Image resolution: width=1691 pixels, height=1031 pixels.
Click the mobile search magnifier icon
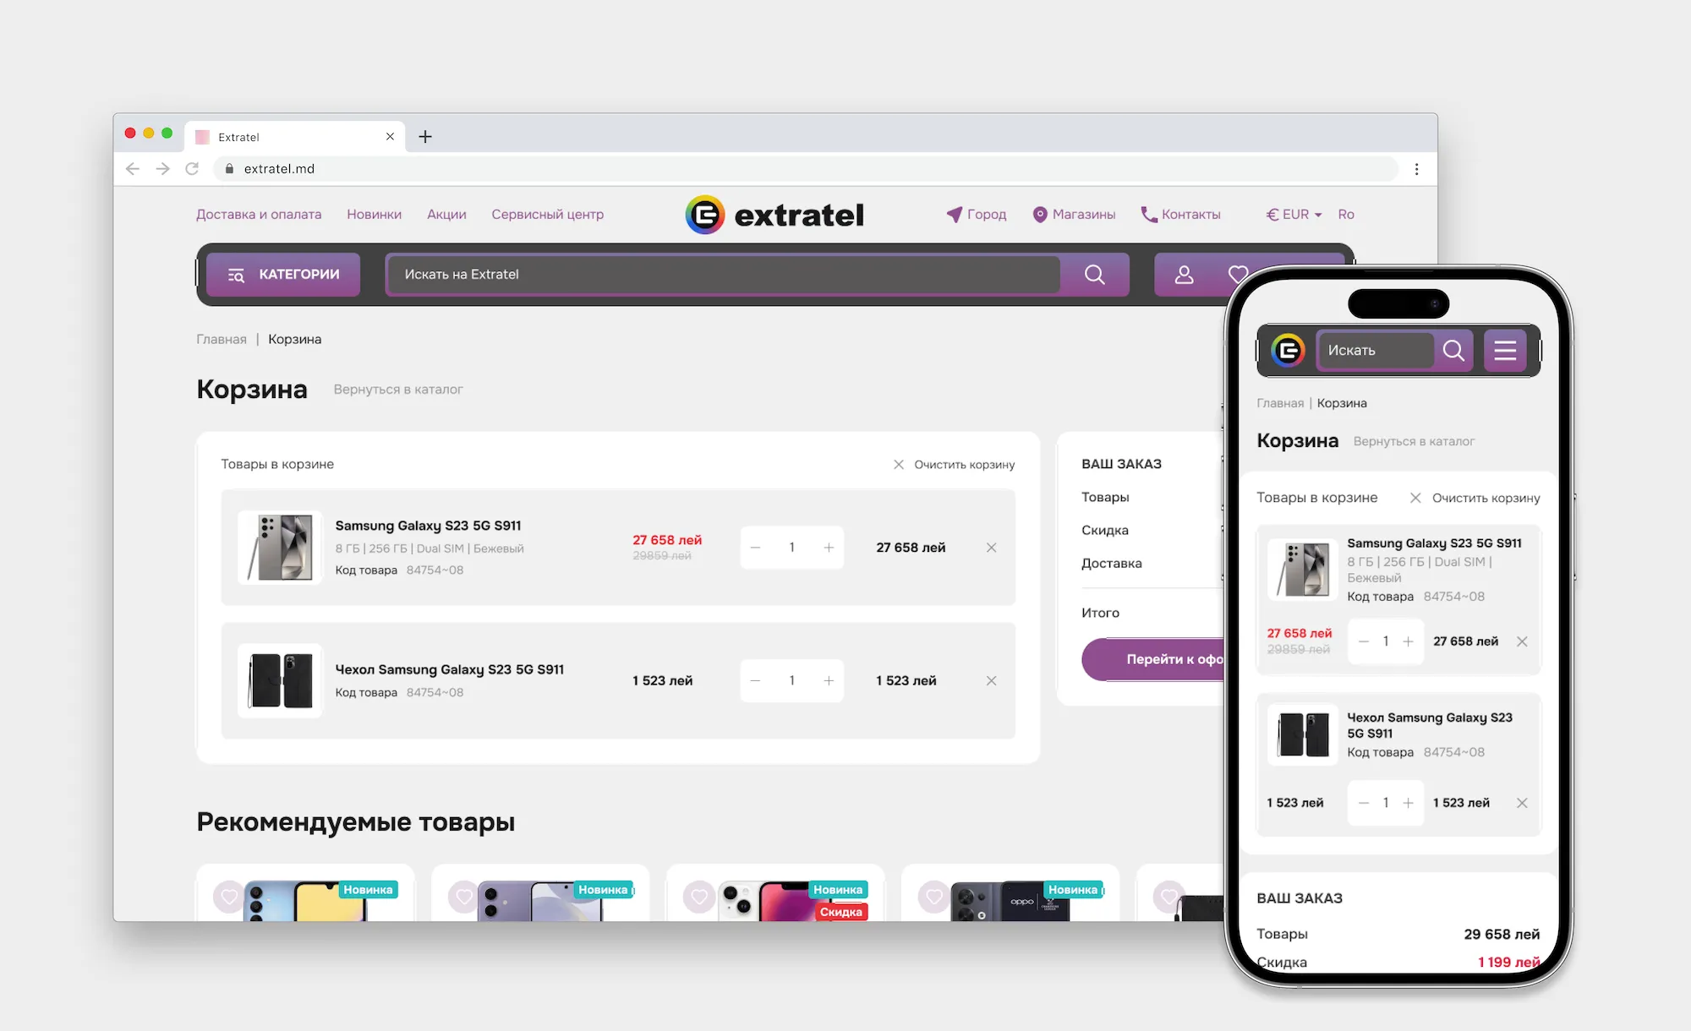click(1453, 350)
